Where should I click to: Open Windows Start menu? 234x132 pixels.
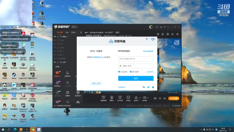3,129
